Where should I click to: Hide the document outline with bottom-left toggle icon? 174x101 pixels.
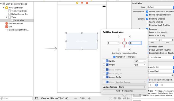point(37,98)
